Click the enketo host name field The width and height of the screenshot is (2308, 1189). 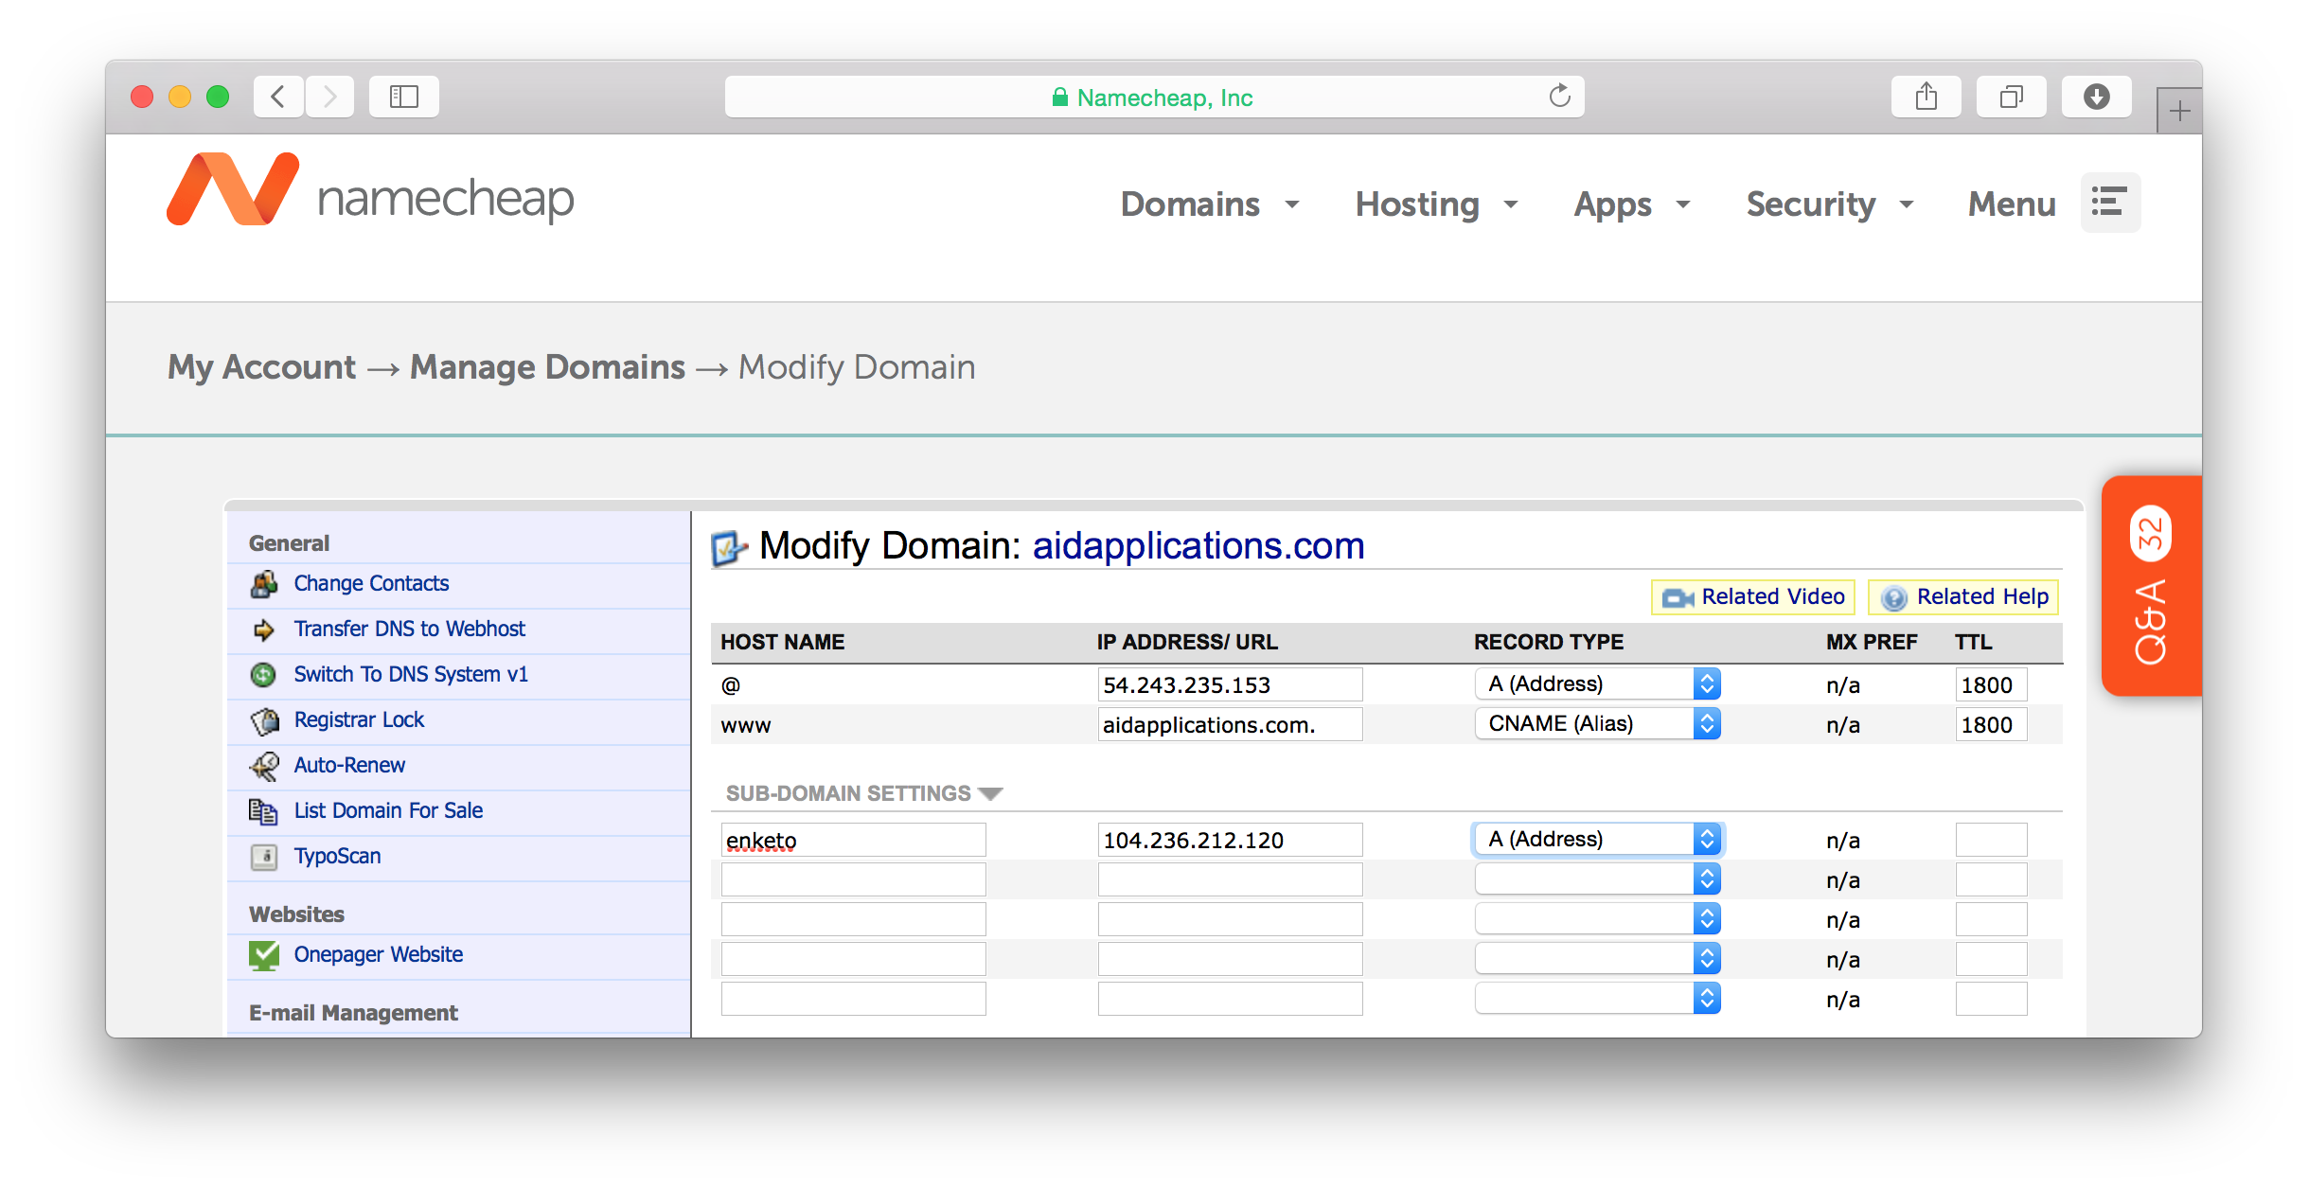[x=853, y=840]
